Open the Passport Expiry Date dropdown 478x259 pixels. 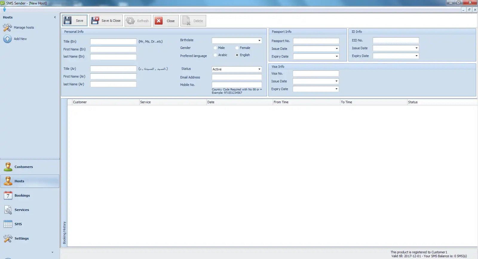pyautogui.click(x=337, y=56)
